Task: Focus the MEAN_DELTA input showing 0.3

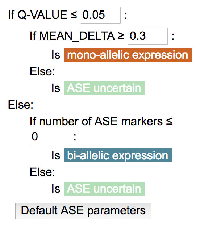Action: click(x=148, y=36)
